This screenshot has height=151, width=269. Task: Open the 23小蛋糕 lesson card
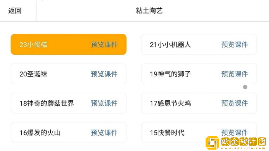click(x=33, y=45)
